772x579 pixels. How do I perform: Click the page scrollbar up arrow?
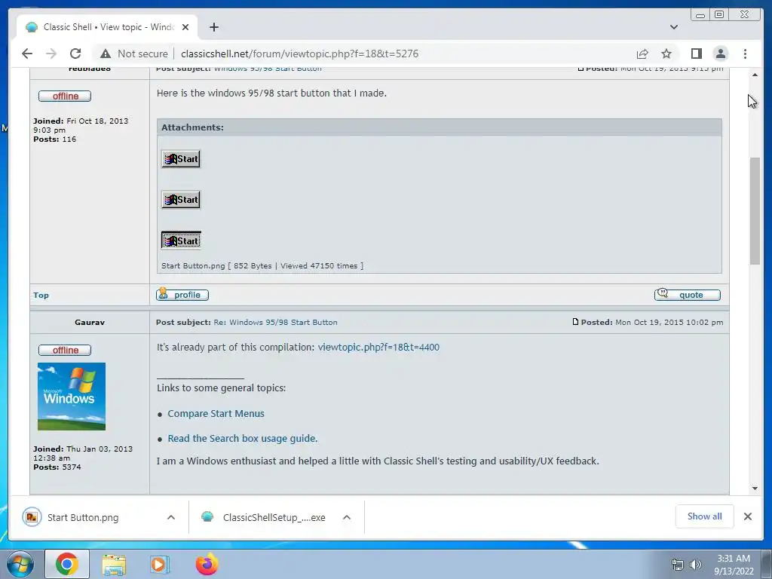[x=755, y=75]
